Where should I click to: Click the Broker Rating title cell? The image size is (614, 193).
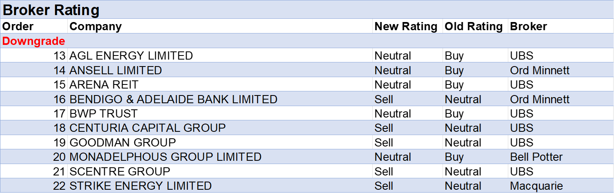tap(51, 10)
